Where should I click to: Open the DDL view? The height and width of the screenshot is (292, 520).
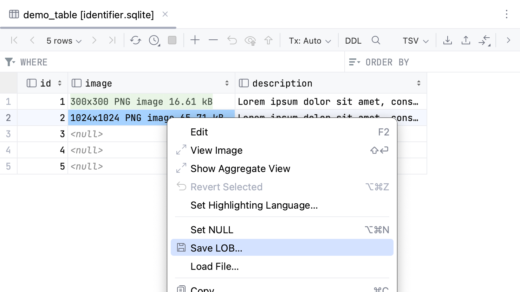(353, 40)
